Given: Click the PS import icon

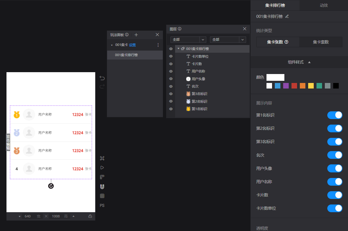Looking at the screenshot, I should 102,205.
